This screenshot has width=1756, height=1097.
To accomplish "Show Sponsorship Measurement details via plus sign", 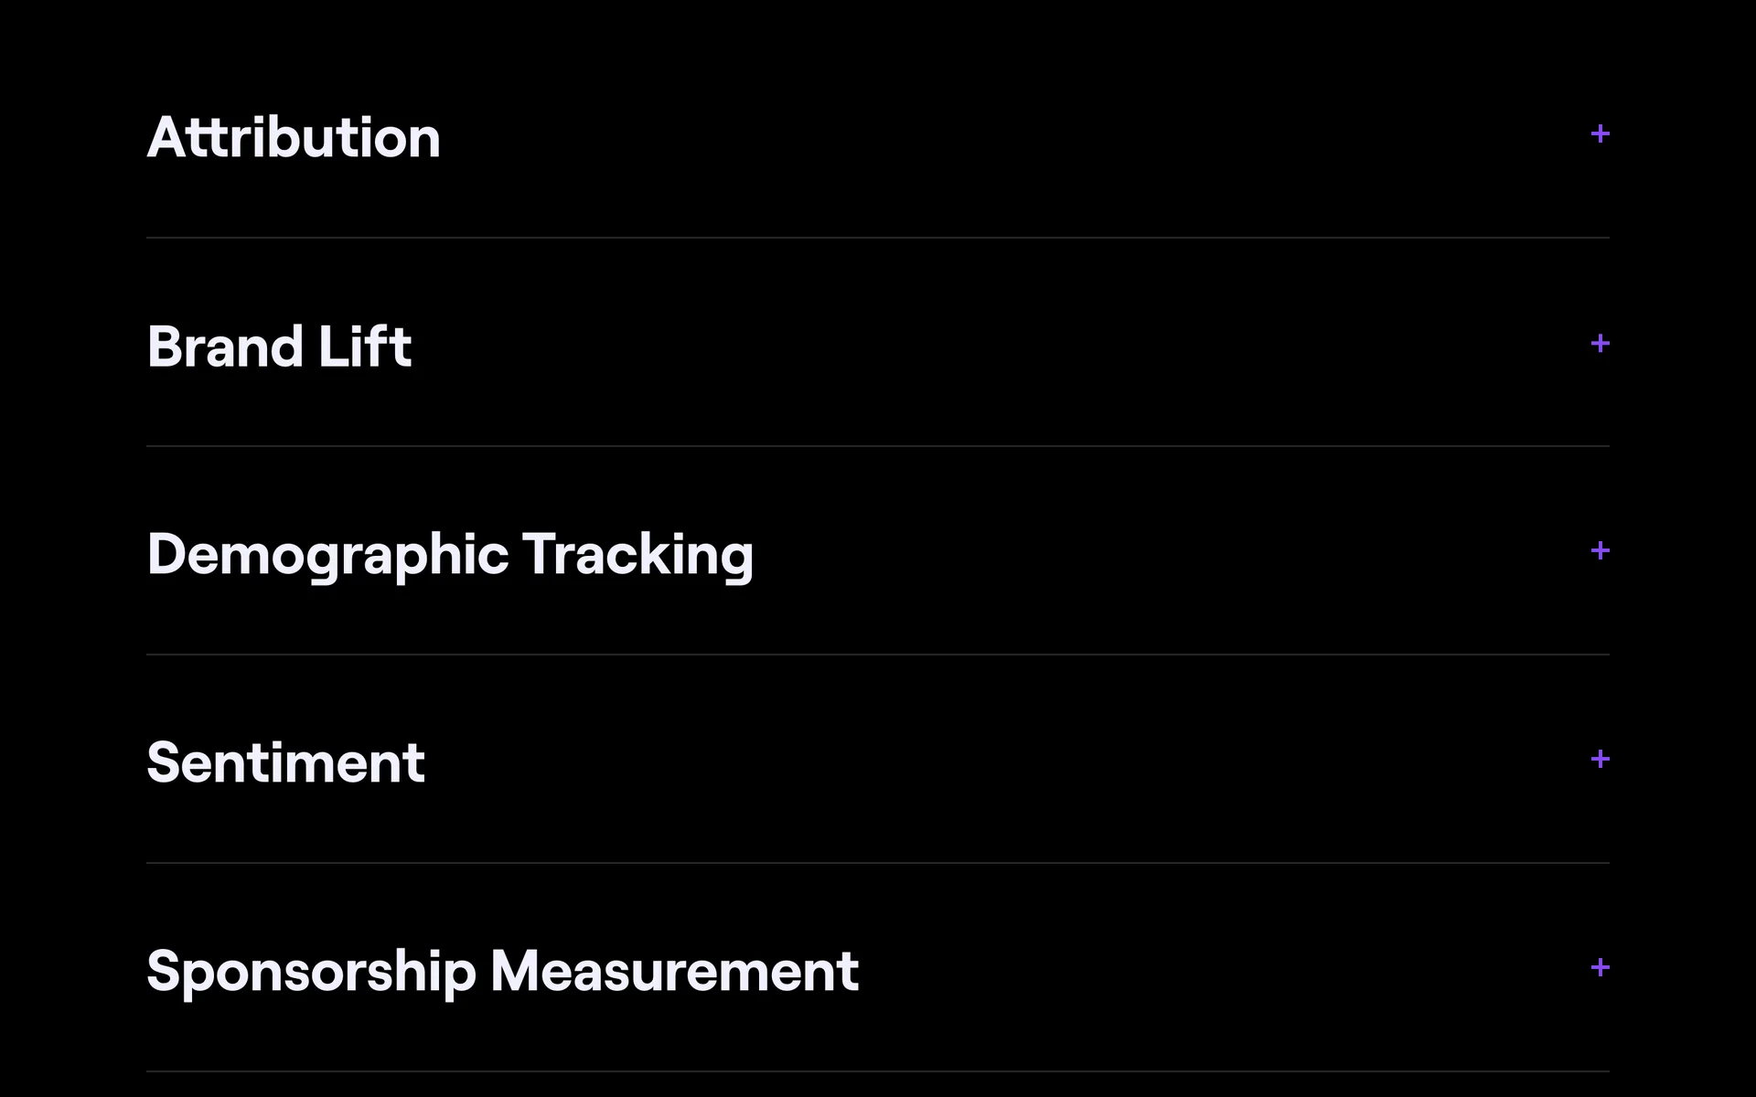I will tap(1600, 967).
